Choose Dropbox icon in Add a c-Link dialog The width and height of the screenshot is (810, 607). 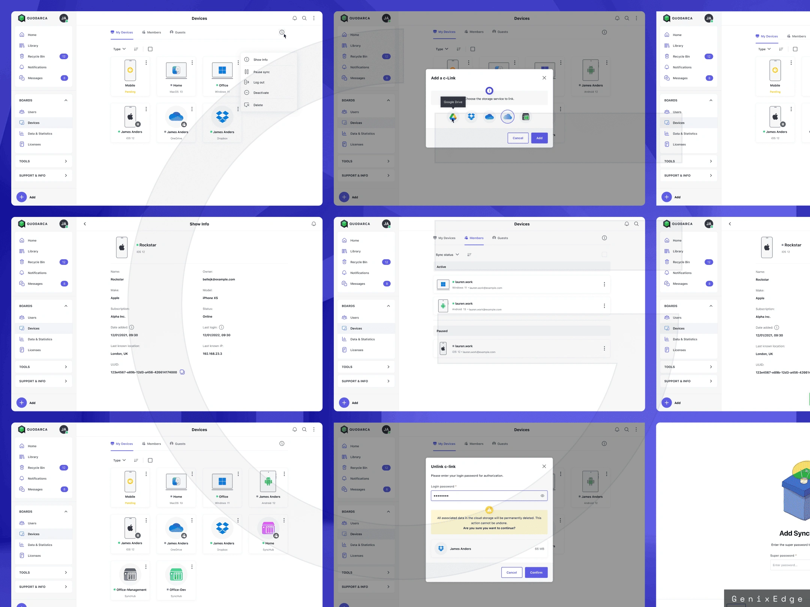click(x=471, y=117)
